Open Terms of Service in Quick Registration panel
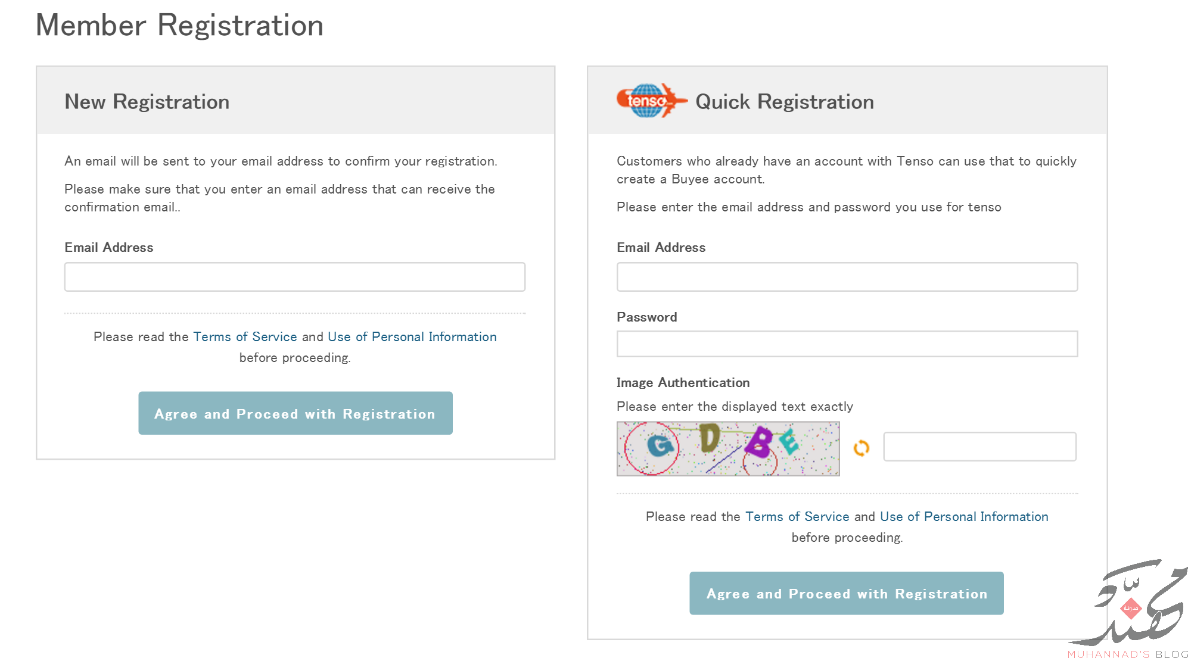Viewport: 1188px width, 658px height. pyautogui.click(x=797, y=517)
